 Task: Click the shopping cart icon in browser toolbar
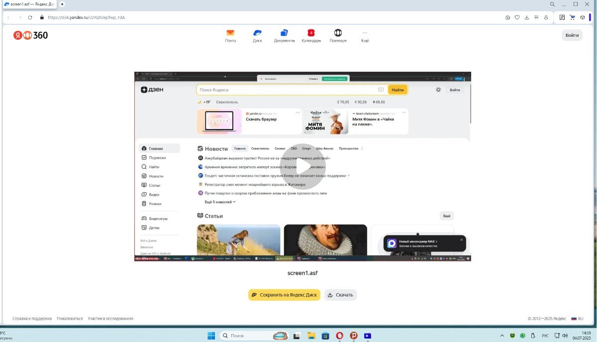[572, 17]
